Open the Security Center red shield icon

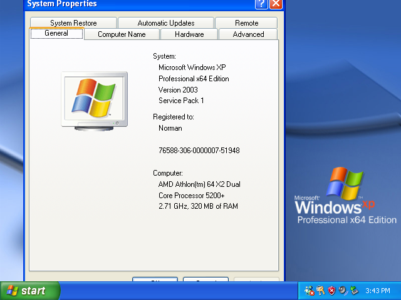[331, 291]
